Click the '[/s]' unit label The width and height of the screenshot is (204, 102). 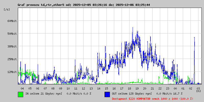click(x=7, y=9)
